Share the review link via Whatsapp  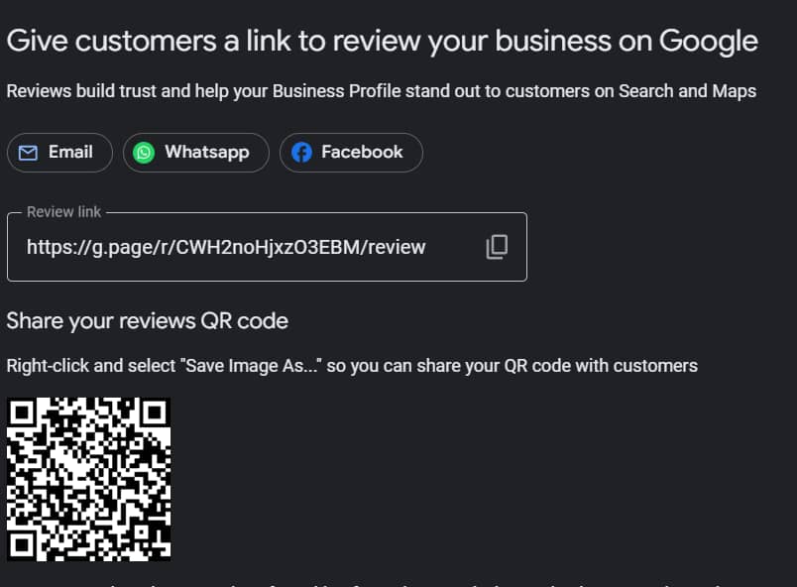point(196,153)
